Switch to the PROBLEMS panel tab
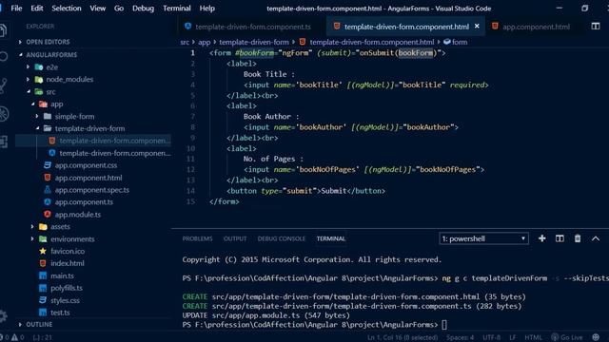 coord(197,238)
